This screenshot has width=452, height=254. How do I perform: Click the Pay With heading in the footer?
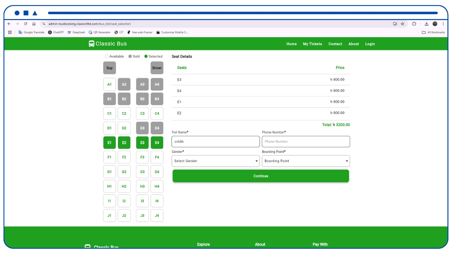pyautogui.click(x=320, y=244)
